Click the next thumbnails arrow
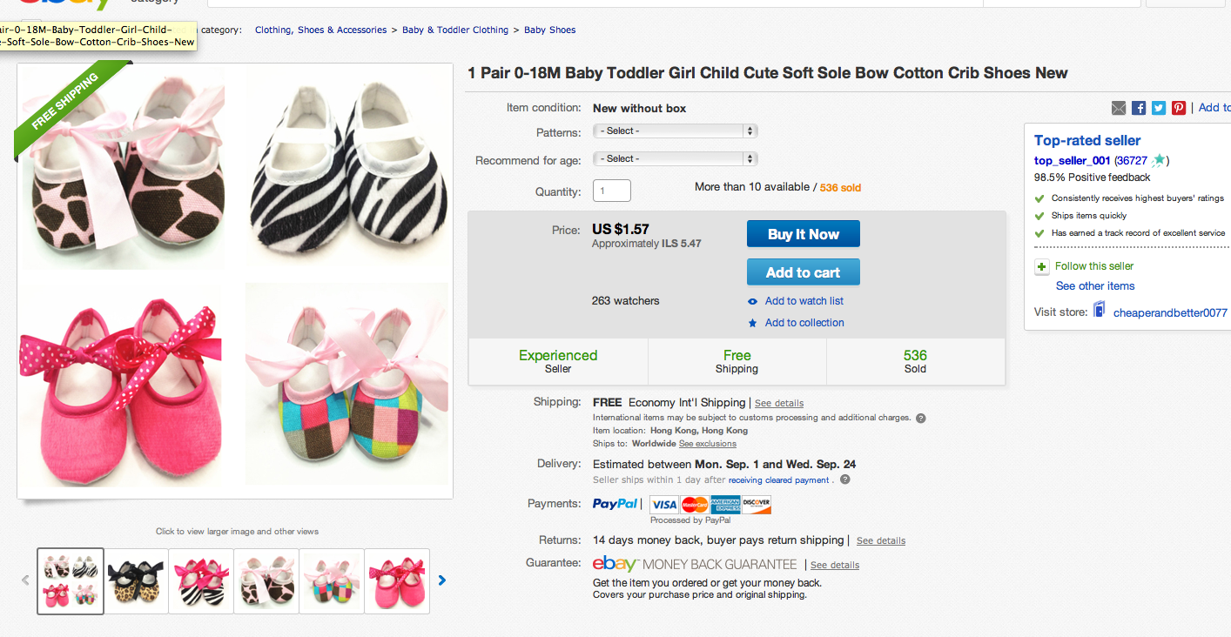The height and width of the screenshot is (637, 1231). tap(442, 580)
